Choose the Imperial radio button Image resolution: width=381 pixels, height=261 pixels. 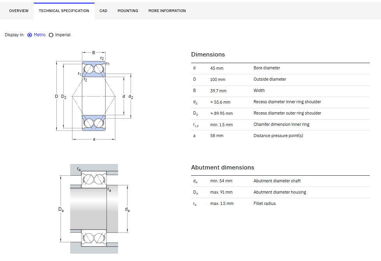click(x=51, y=35)
